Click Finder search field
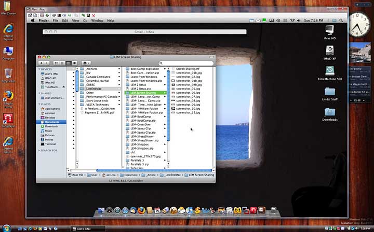 (x=186, y=63)
